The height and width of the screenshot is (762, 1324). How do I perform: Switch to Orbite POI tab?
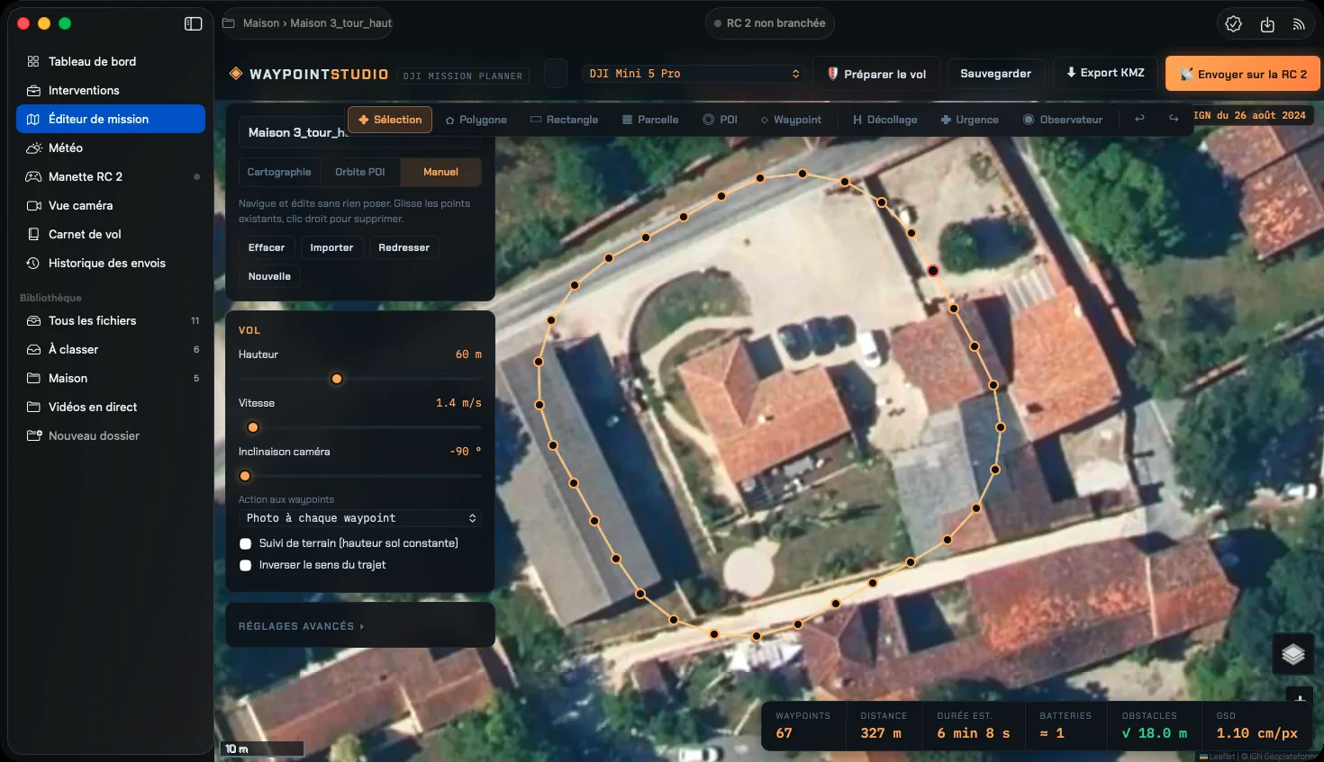pos(359,172)
